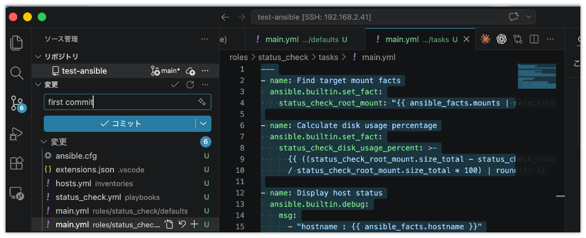This screenshot has width=586, height=238.
Task: Discard changes on highlighted main.yml row
Action: click(182, 225)
